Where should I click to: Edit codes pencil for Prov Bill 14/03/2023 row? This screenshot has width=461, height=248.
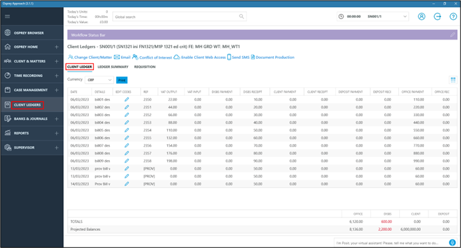[x=126, y=184]
